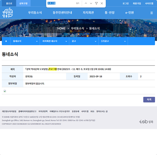Click the 제목 label cell
The image size is (157, 155).
pos(13,69)
